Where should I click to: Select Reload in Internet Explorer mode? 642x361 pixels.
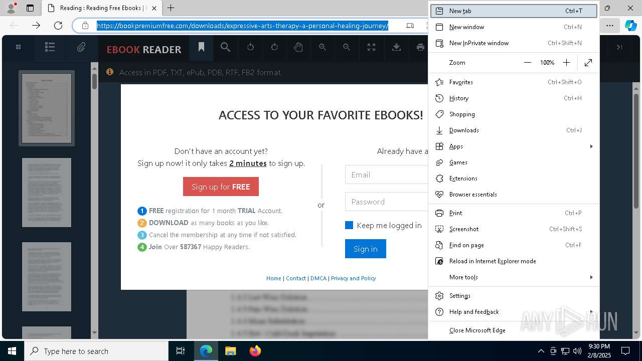pyautogui.click(x=514, y=261)
